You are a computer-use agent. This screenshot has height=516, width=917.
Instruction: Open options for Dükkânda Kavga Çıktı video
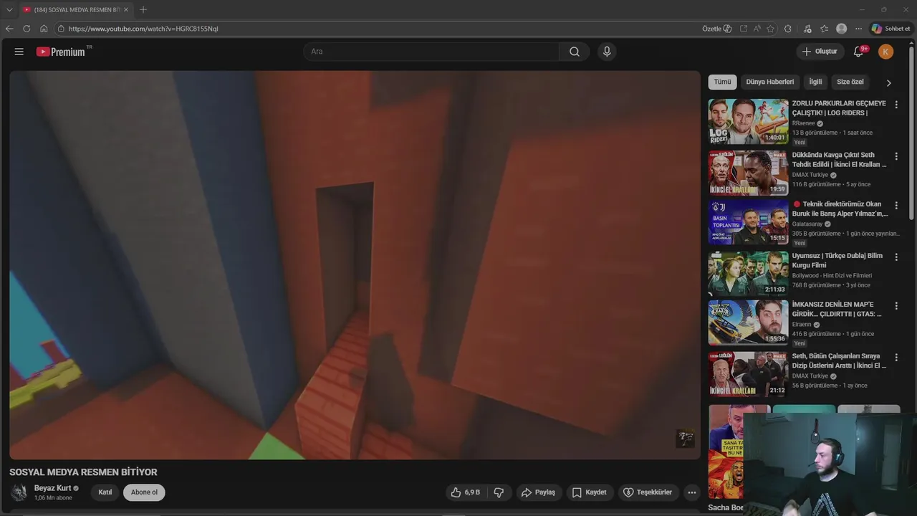tap(896, 156)
